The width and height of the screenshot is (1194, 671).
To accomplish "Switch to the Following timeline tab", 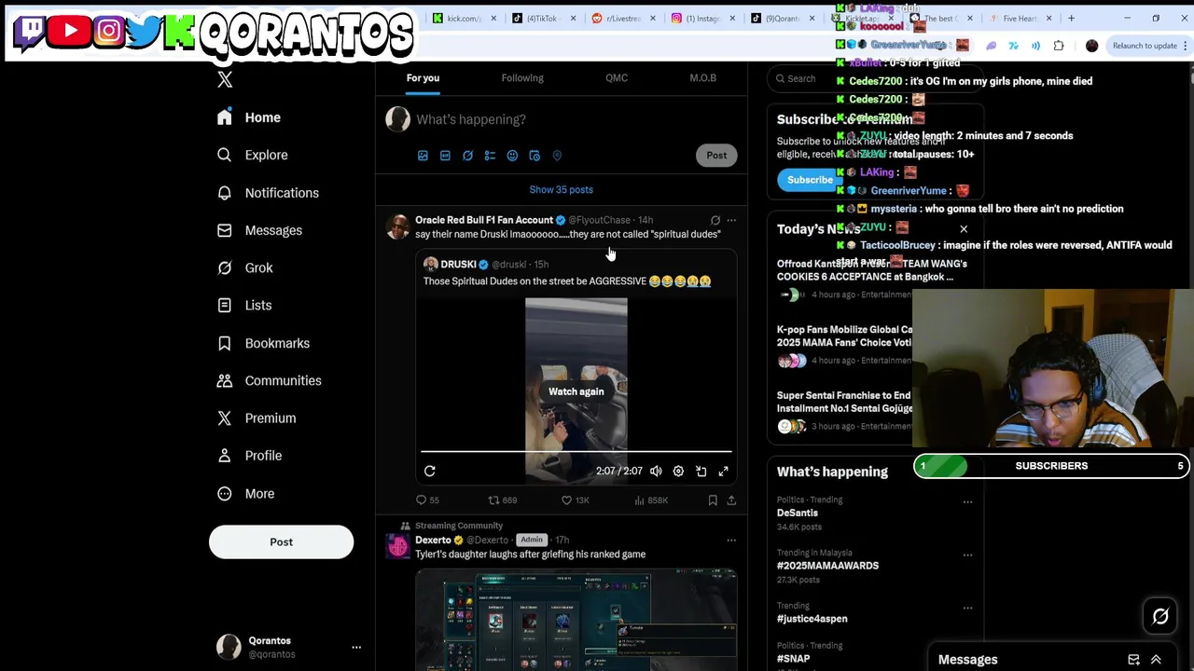I will coord(522,78).
